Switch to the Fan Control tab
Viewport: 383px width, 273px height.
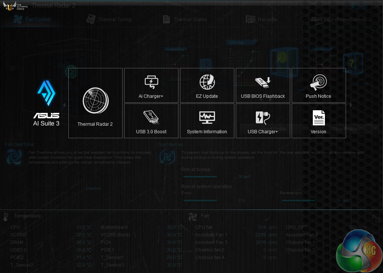tap(32, 19)
